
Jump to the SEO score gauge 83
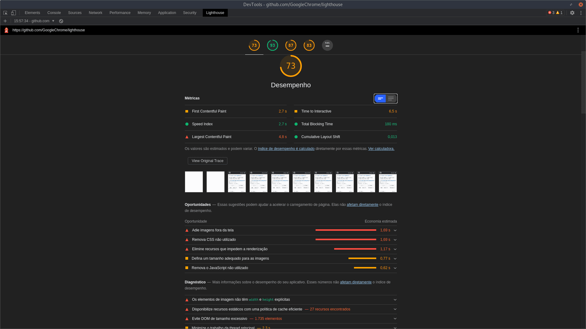coord(309,45)
